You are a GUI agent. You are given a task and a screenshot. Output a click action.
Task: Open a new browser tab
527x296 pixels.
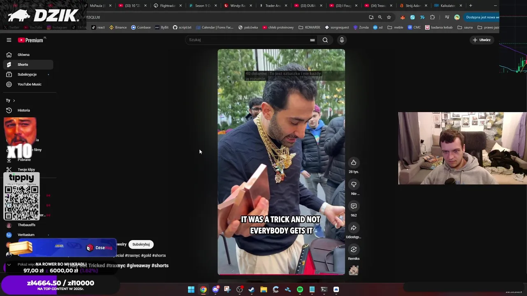[471, 6]
